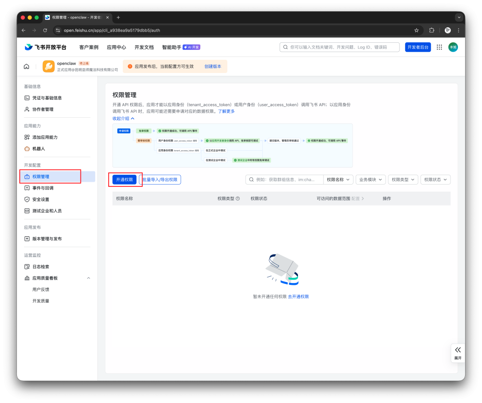Open the home icon in the sidebar
The image size is (482, 403).
click(x=26, y=66)
